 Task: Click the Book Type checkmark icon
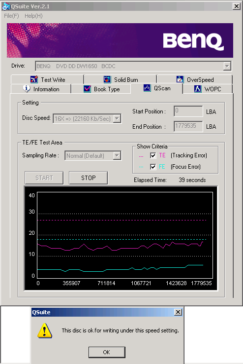[87, 89]
